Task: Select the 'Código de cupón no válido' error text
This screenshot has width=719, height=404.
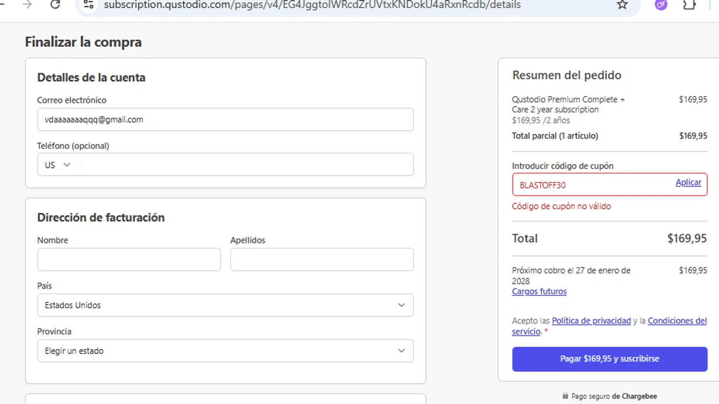Action: pos(561,206)
